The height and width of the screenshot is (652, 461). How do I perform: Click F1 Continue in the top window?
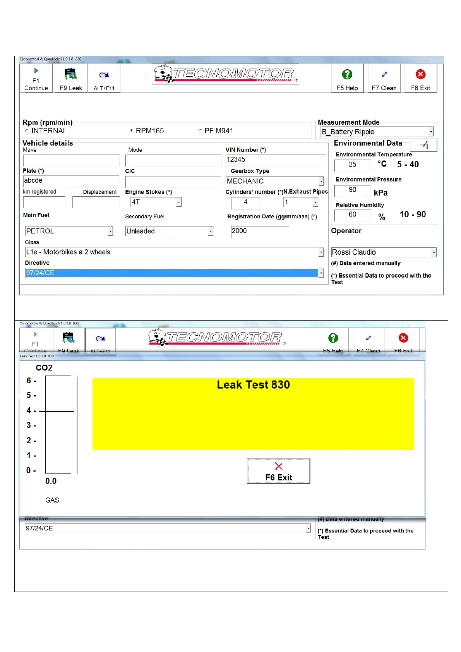tap(36, 79)
